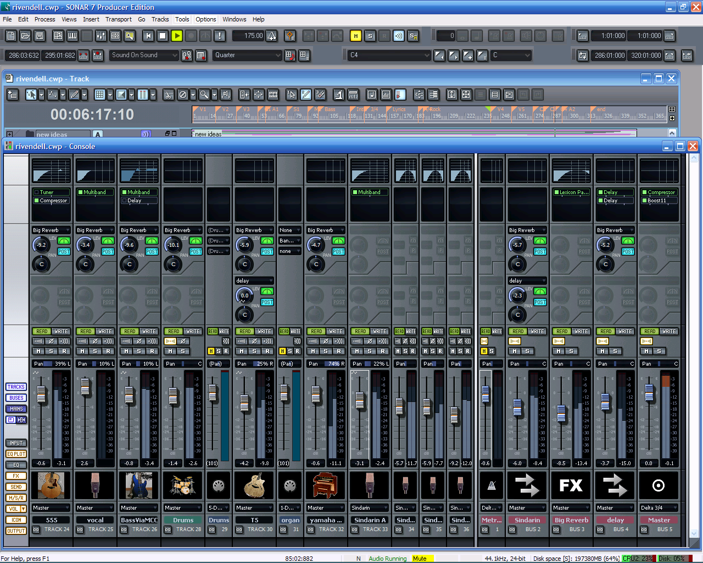Select the Zoom magnifier tool in Track toolbar
703x563 pixels.
coord(204,95)
